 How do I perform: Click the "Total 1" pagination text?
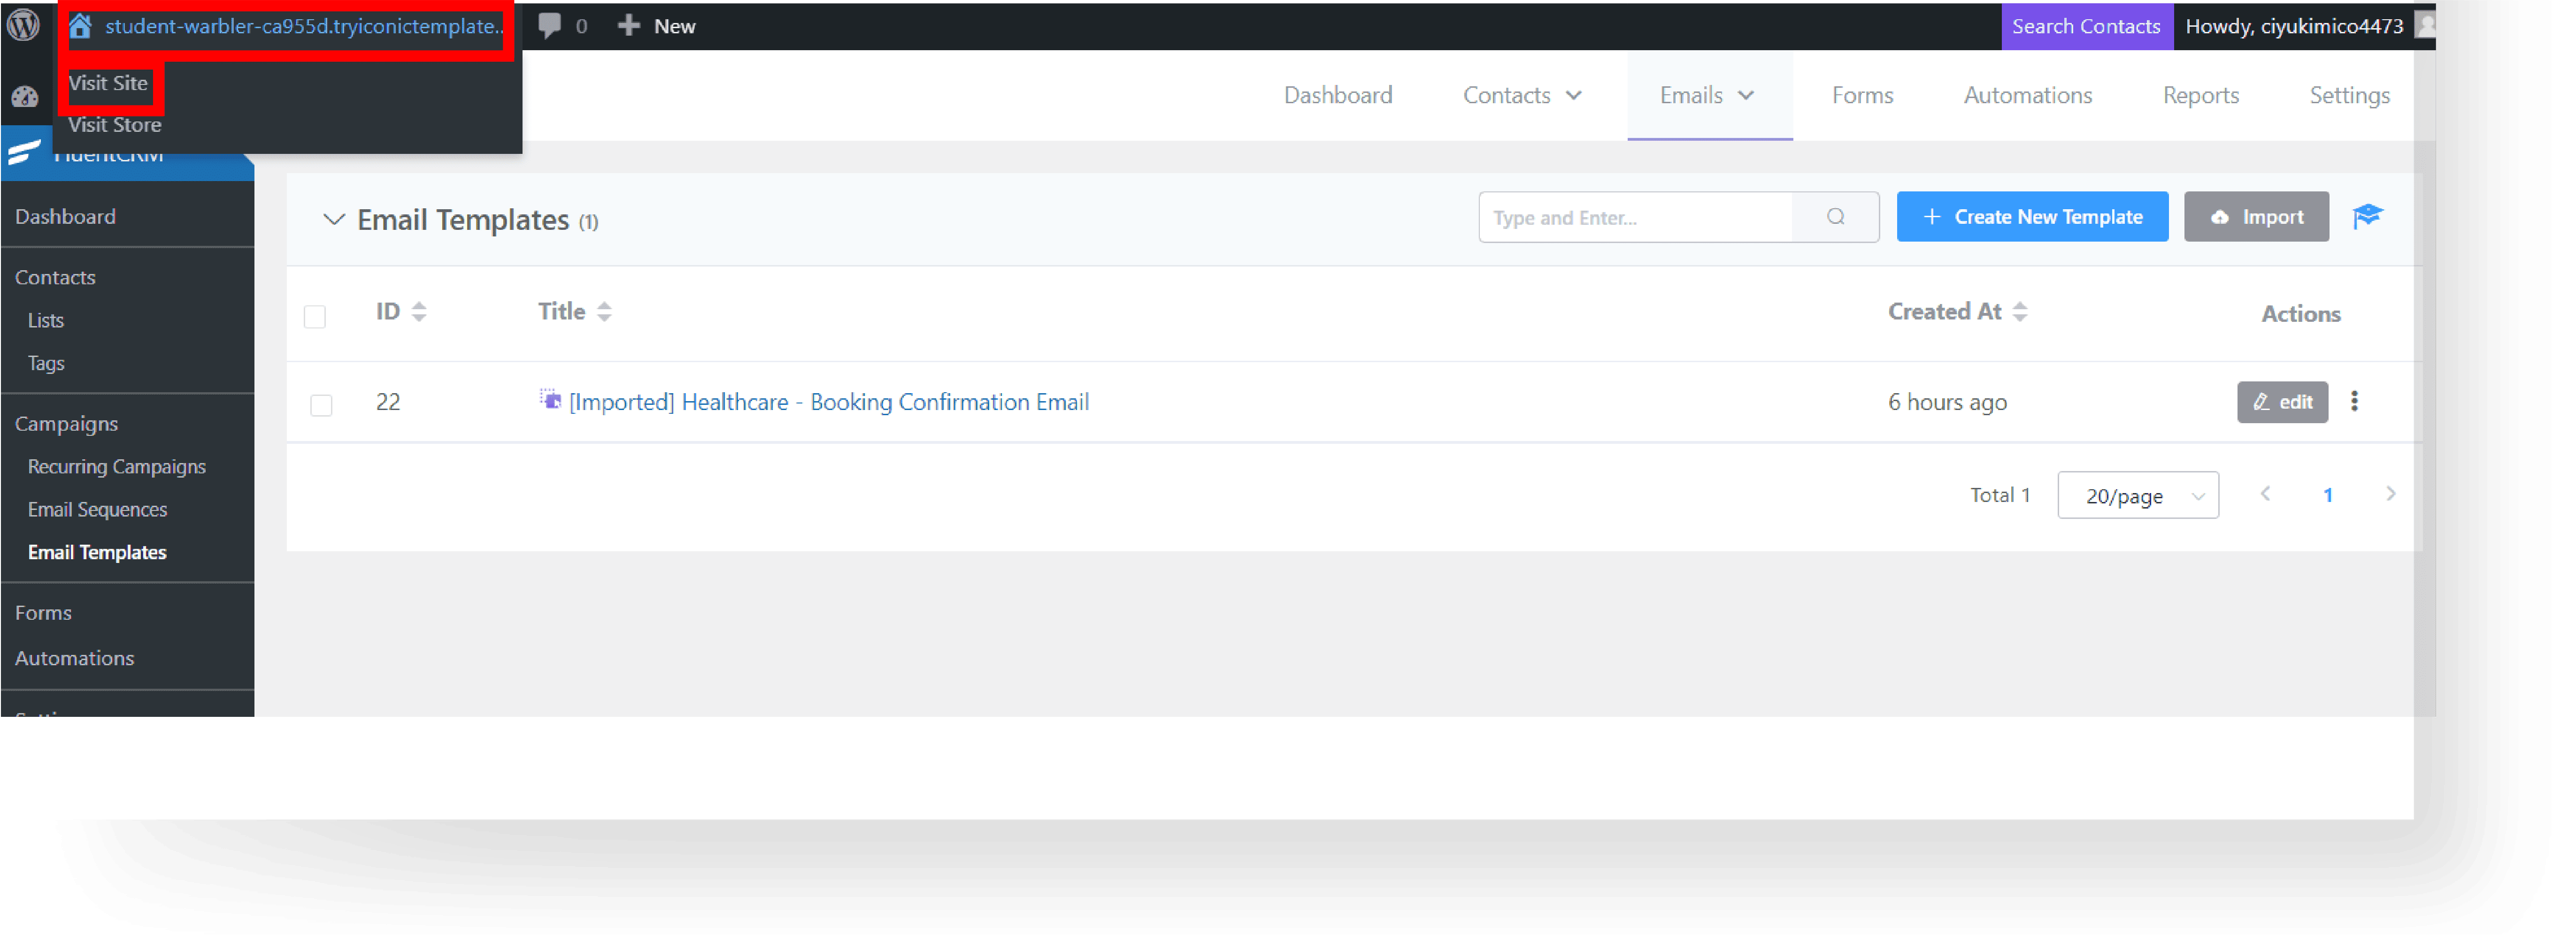click(2000, 494)
